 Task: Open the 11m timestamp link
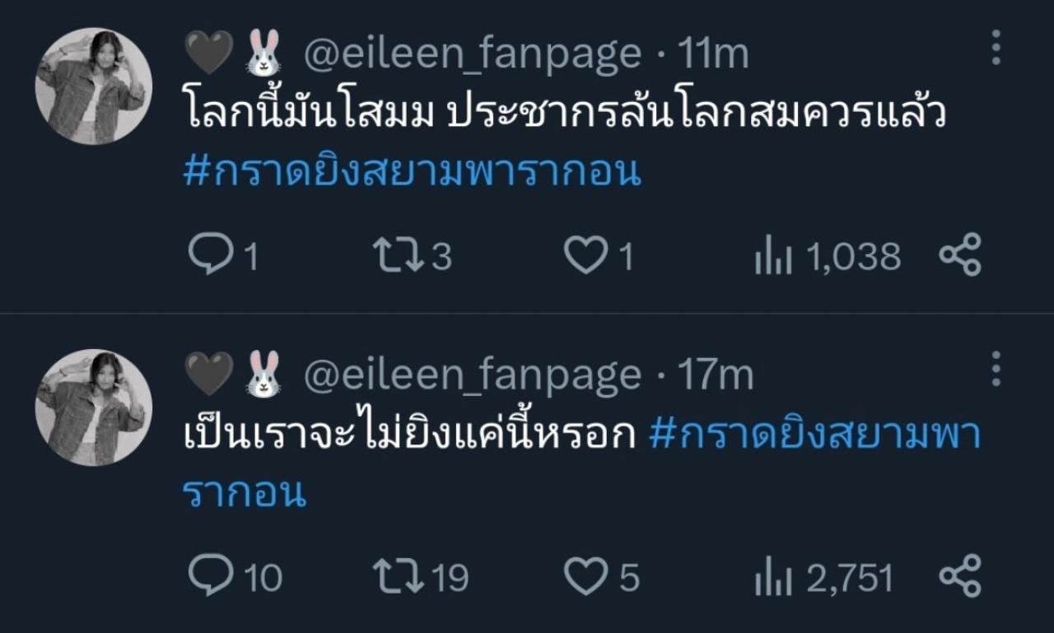(x=712, y=54)
